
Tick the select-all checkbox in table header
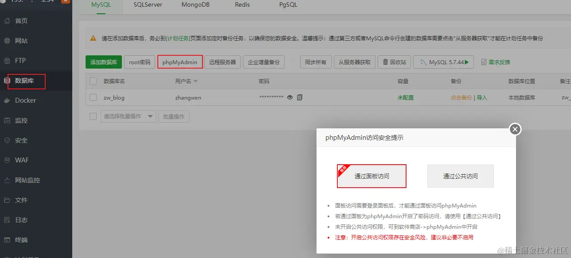93,81
